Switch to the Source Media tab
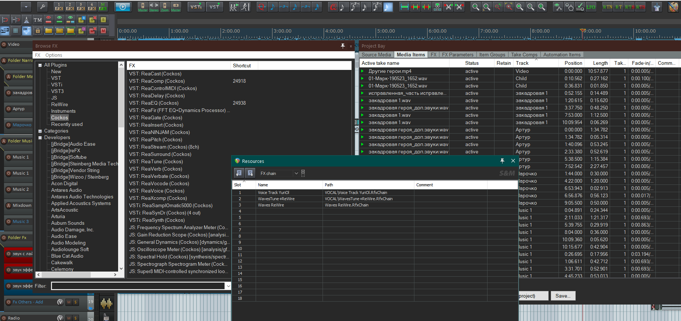Viewport: 681px width, 321px height. click(x=376, y=55)
